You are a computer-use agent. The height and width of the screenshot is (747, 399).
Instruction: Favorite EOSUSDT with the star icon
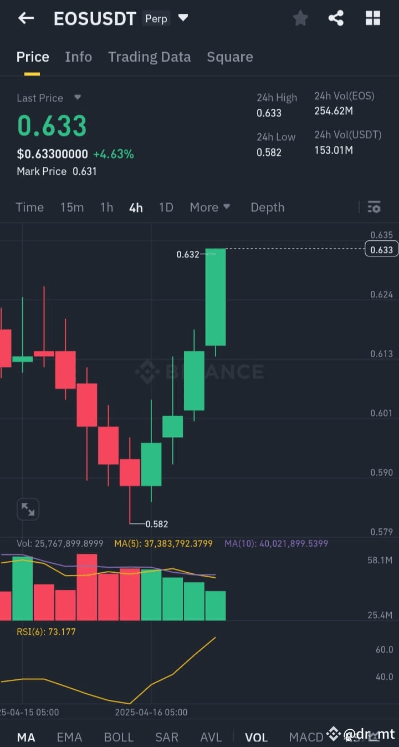coord(300,18)
